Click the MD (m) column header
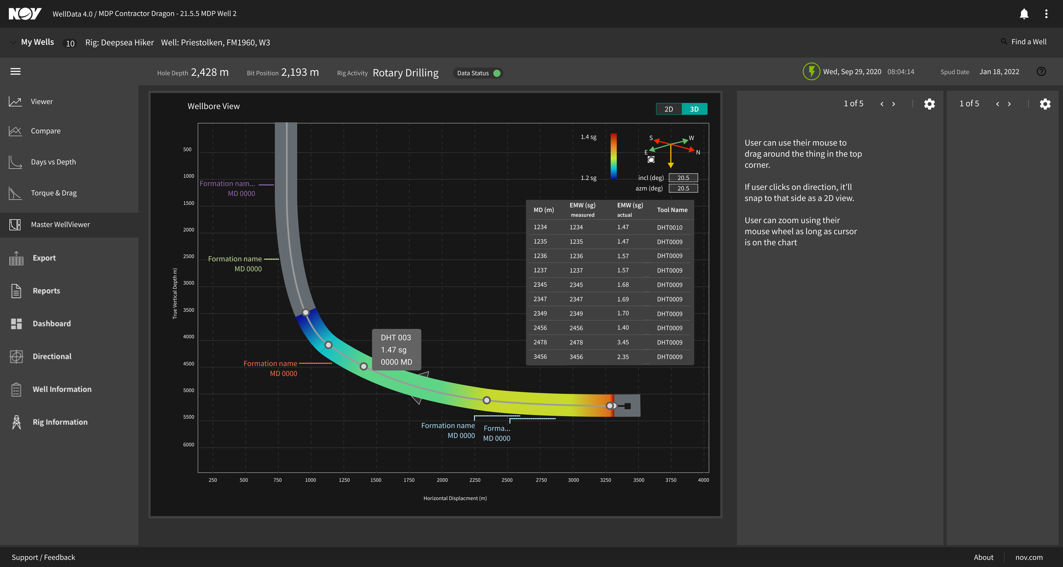This screenshot has width=1063, height=567. [x=544, y=210]
